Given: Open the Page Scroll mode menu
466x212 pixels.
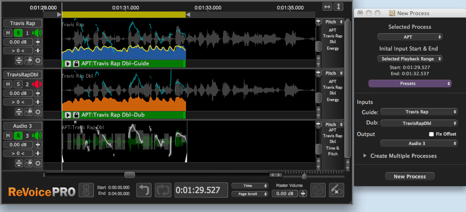Looking at the screenshot, I should tap(249, 194).
